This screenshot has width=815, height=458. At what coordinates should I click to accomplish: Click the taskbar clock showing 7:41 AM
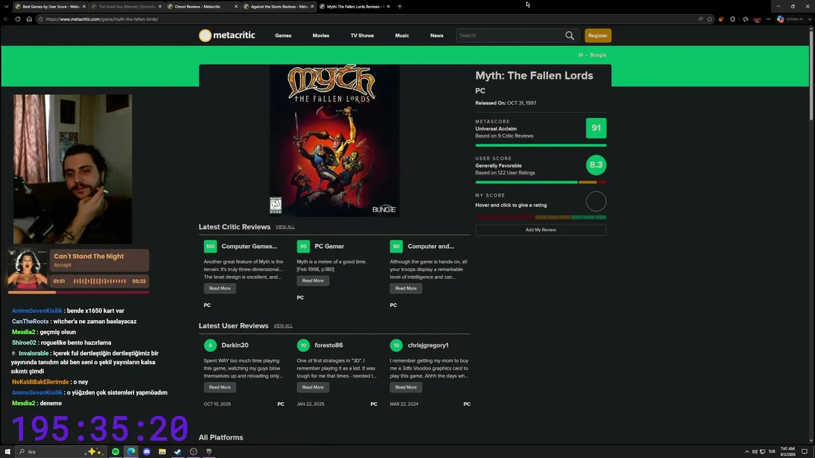[788, 452]
